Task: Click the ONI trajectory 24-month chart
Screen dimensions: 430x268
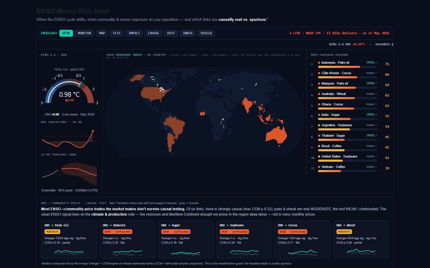Action: [69, 138]
